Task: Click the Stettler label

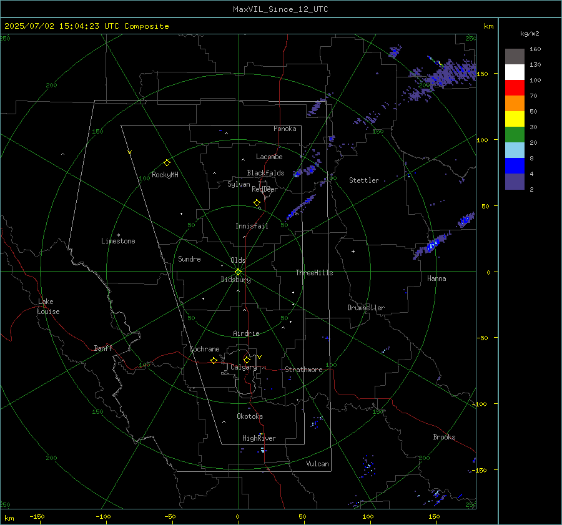Action: [x=364, y=180]
